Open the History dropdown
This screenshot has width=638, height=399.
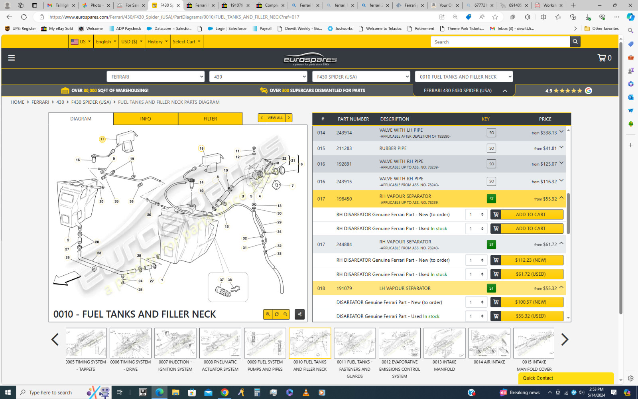[158, 41]
